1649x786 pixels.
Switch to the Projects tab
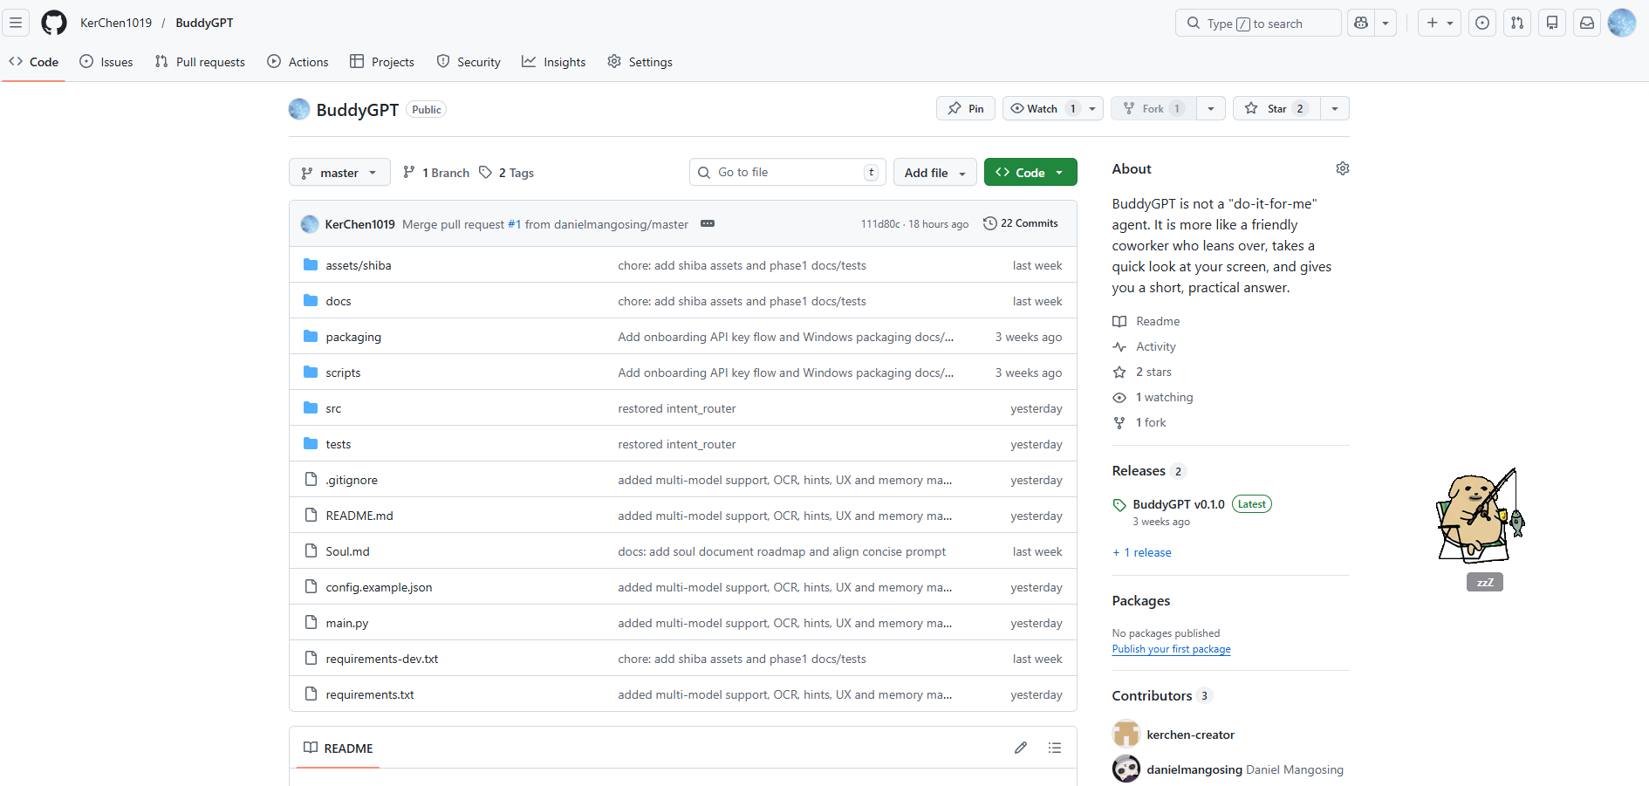[x=382, y=62]
